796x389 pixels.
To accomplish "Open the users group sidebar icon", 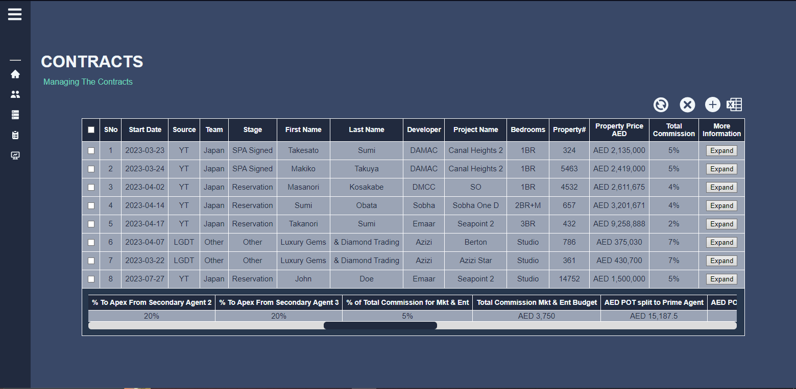I will 15,94.
